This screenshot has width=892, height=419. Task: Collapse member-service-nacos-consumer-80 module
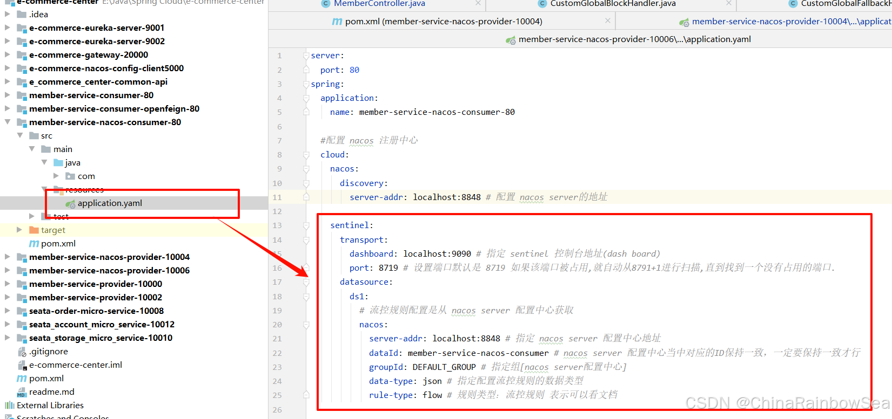(8, 122)
